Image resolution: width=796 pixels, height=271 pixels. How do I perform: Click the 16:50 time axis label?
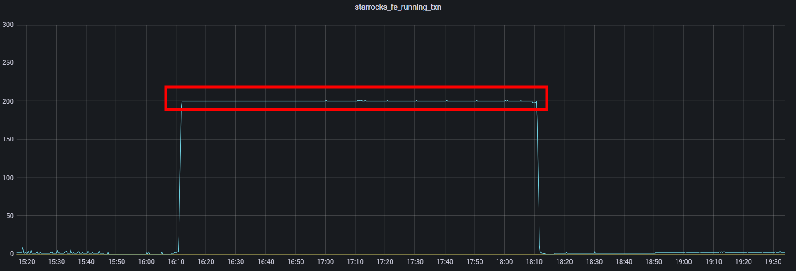(295, 262)
